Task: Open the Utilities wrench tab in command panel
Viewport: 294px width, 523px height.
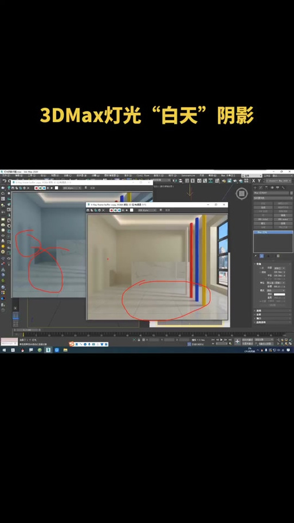Action: tap(283, 188)
